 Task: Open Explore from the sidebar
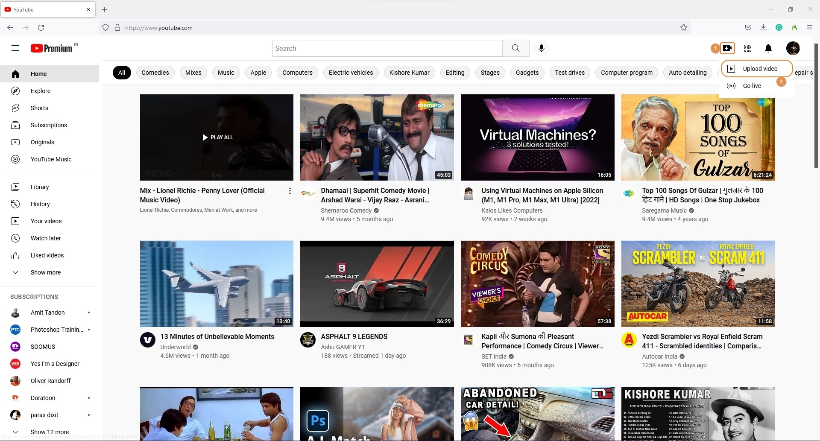click(x=50, y=91)
